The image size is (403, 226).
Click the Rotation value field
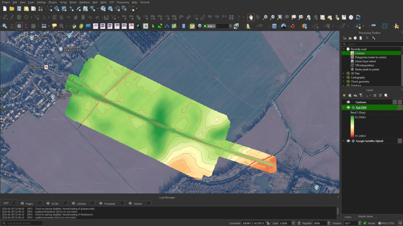point(351,223)
